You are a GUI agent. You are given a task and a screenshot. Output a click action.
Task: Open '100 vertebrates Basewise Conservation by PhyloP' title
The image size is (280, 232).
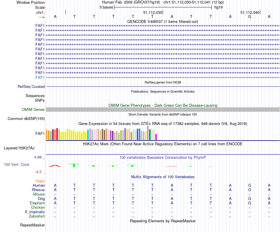coord(163,158)
